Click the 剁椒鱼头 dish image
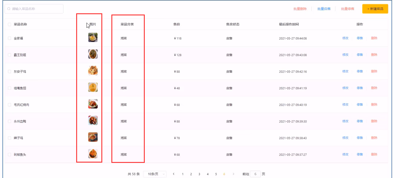The height and width of the screenshot is (178, 400). click(93, 154)
